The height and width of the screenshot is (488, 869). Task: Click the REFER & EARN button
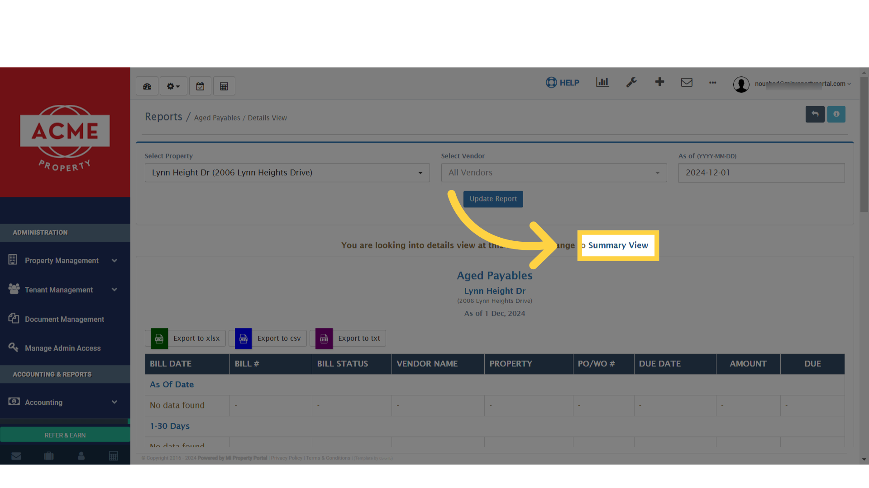point(65,435)
